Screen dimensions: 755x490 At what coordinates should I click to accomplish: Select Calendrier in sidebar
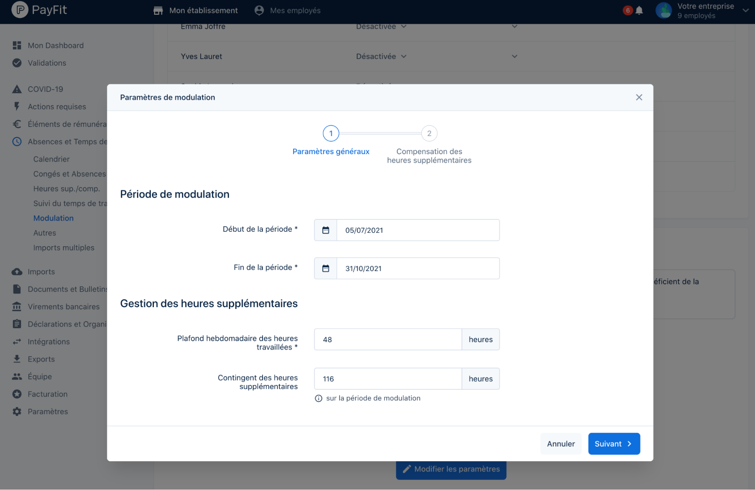(51, 159)
